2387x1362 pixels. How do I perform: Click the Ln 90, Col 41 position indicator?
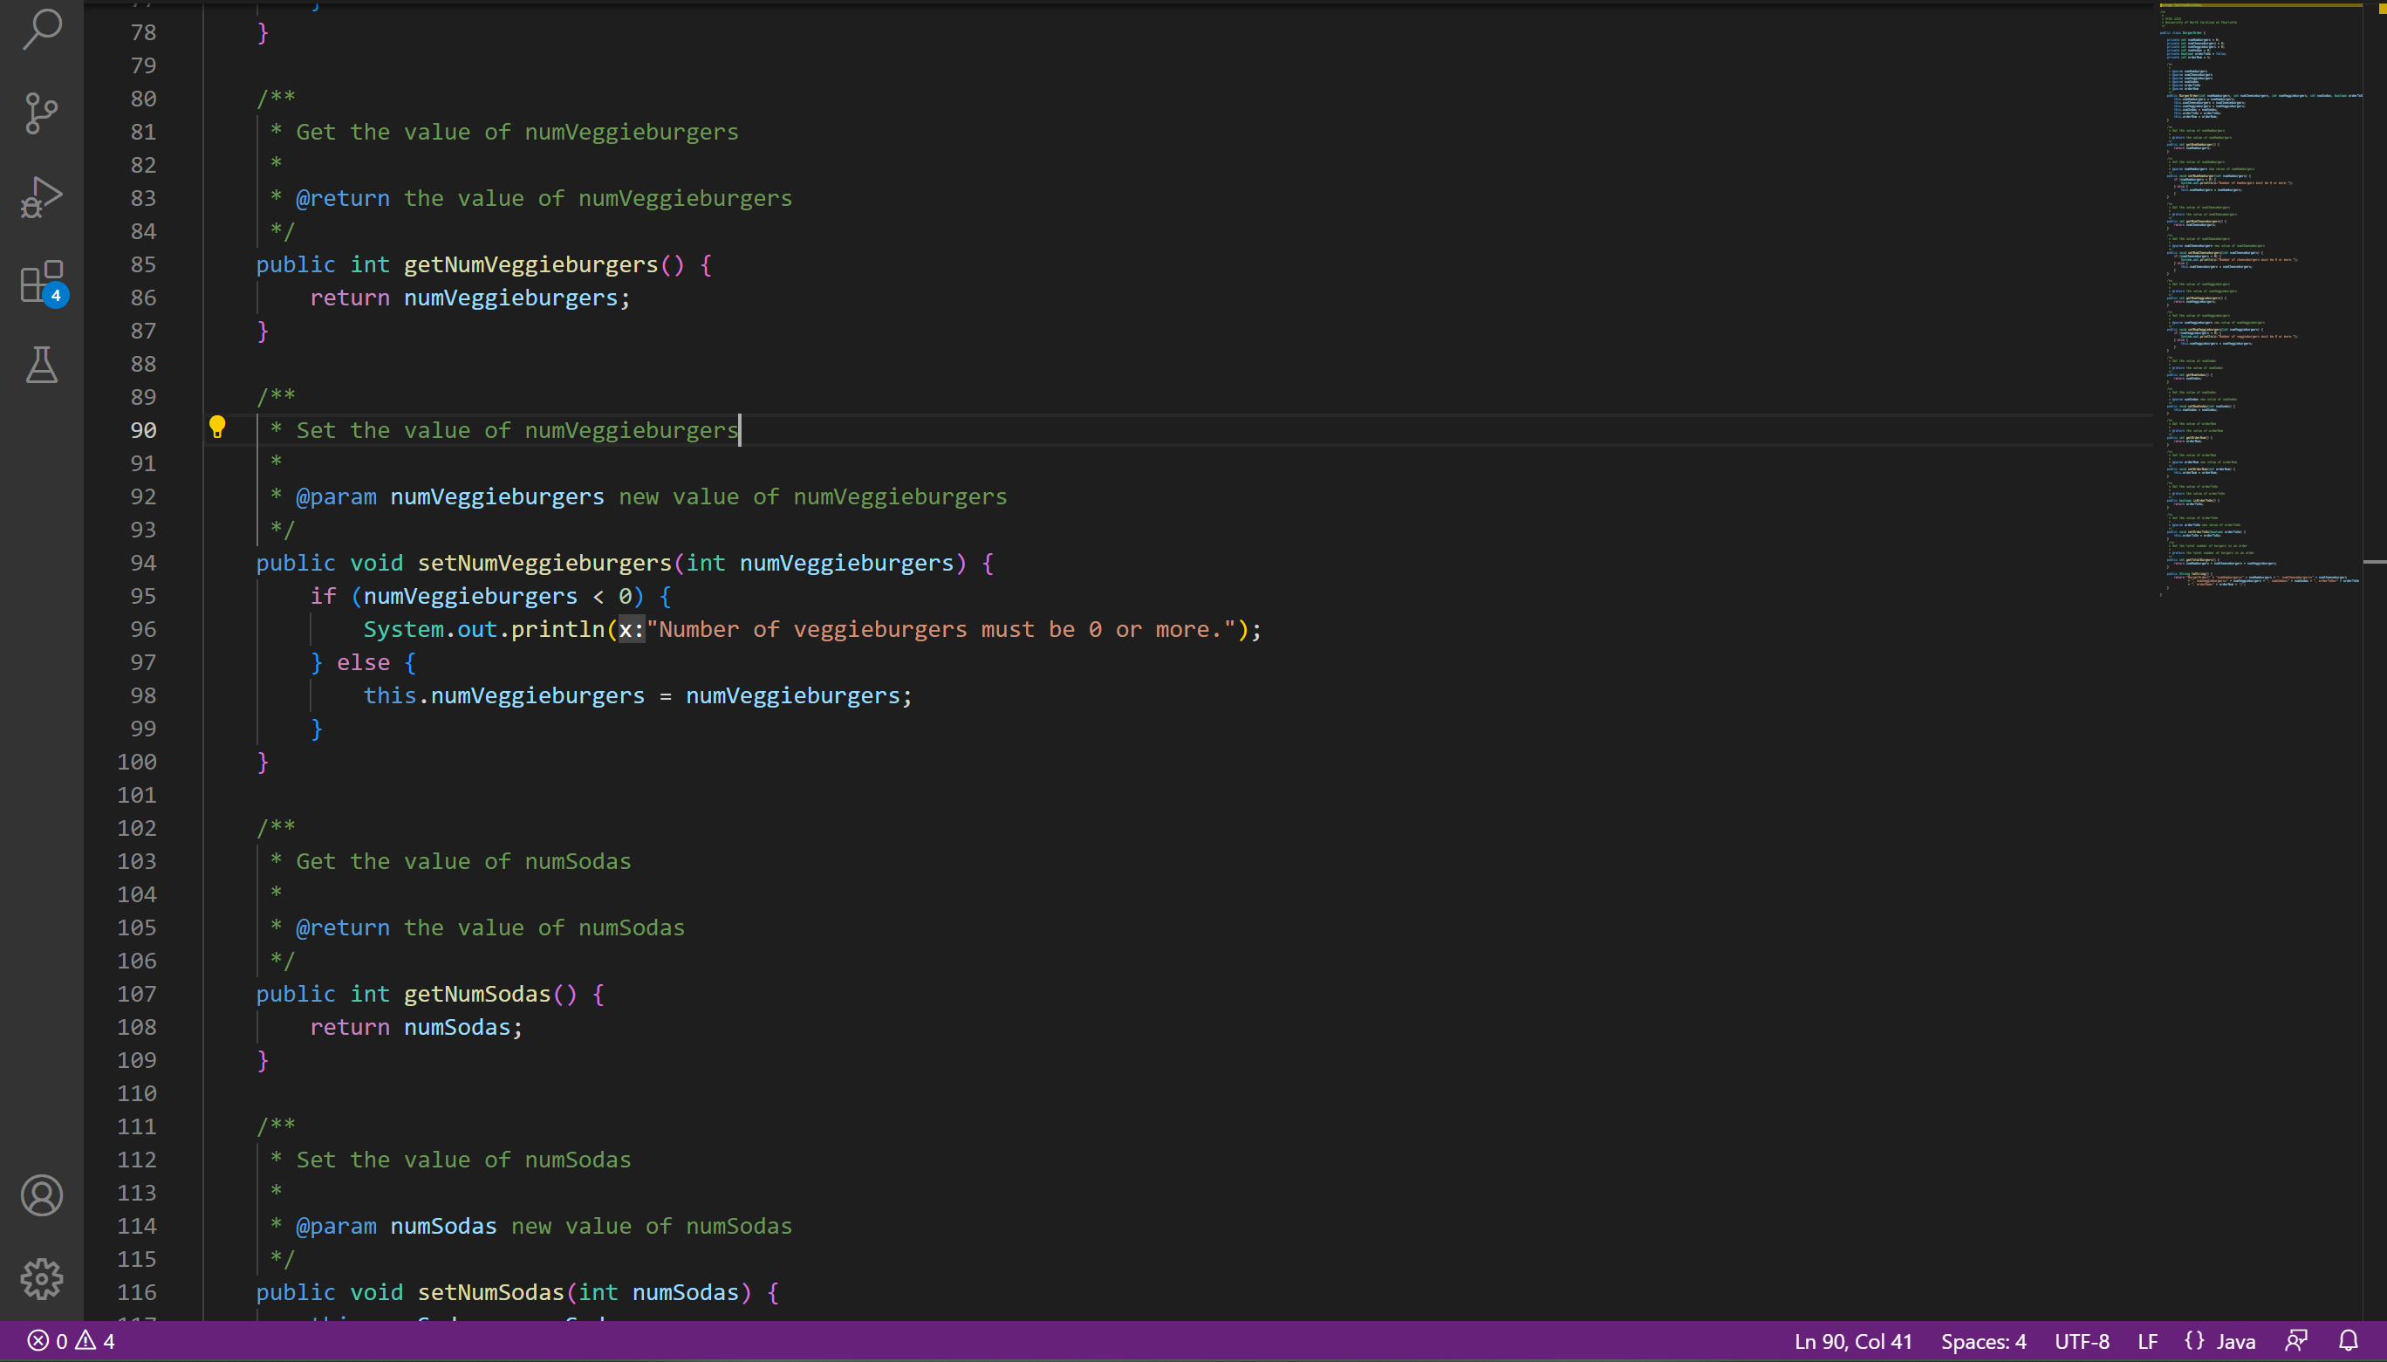[1852, 1341]
